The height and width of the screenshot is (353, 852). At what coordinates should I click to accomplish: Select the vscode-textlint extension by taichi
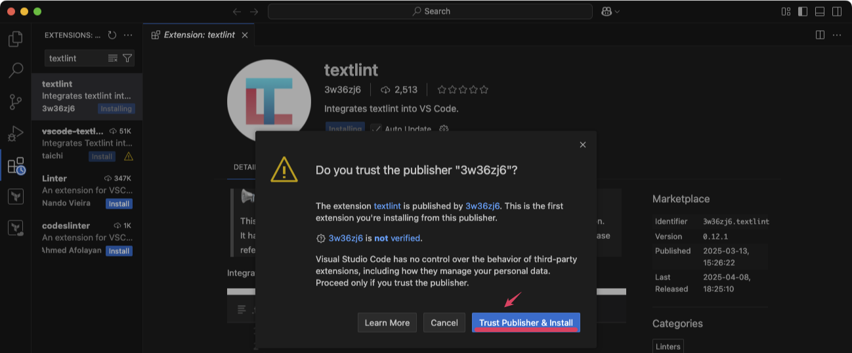(87, 144)
